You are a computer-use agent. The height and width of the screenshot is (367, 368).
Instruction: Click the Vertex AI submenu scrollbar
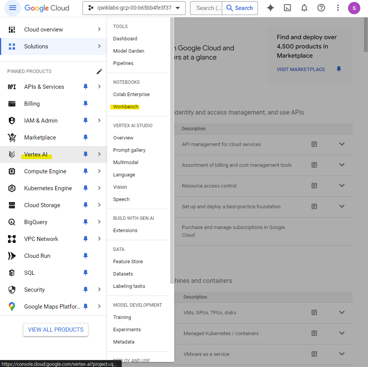point(172,151)
